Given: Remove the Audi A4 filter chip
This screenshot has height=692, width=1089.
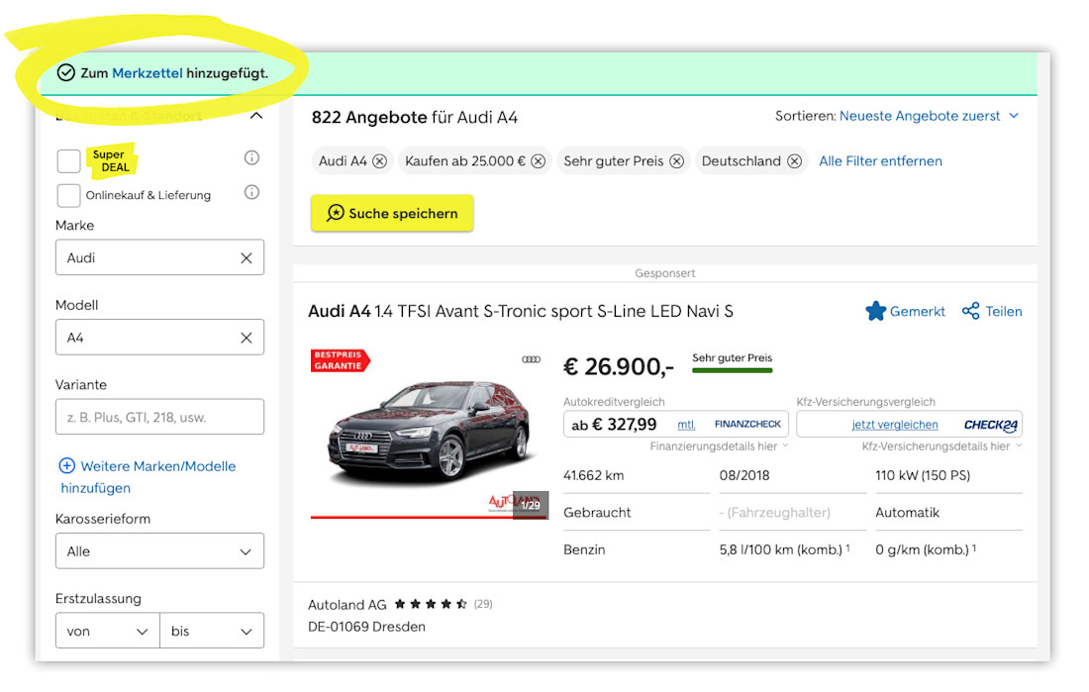Looking at the screenshot, I should click(379, 161).
